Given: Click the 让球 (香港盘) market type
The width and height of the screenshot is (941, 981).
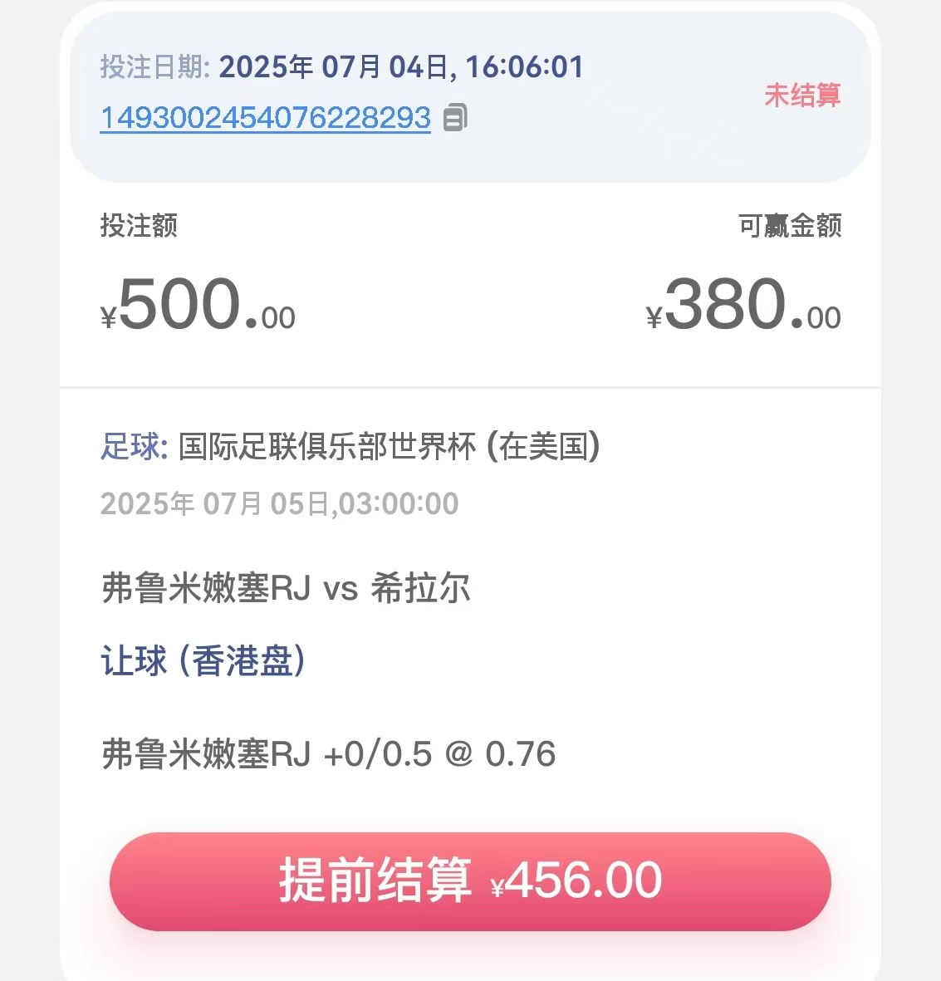Looking at the screenshot, I should pyautogui.click(x=203, y=660).
